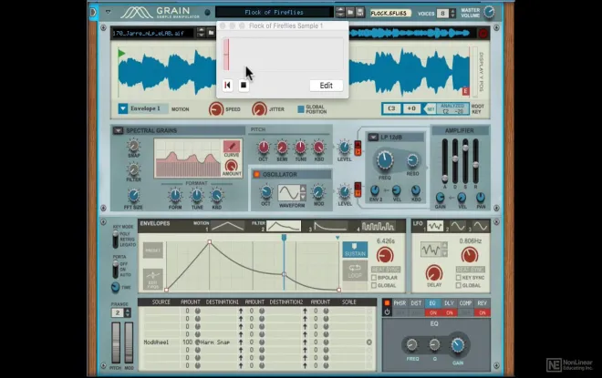Image resolution: width=602 pixels, height=378 pixels.
Task: Click the red sample record button
Action: [483, 34]
